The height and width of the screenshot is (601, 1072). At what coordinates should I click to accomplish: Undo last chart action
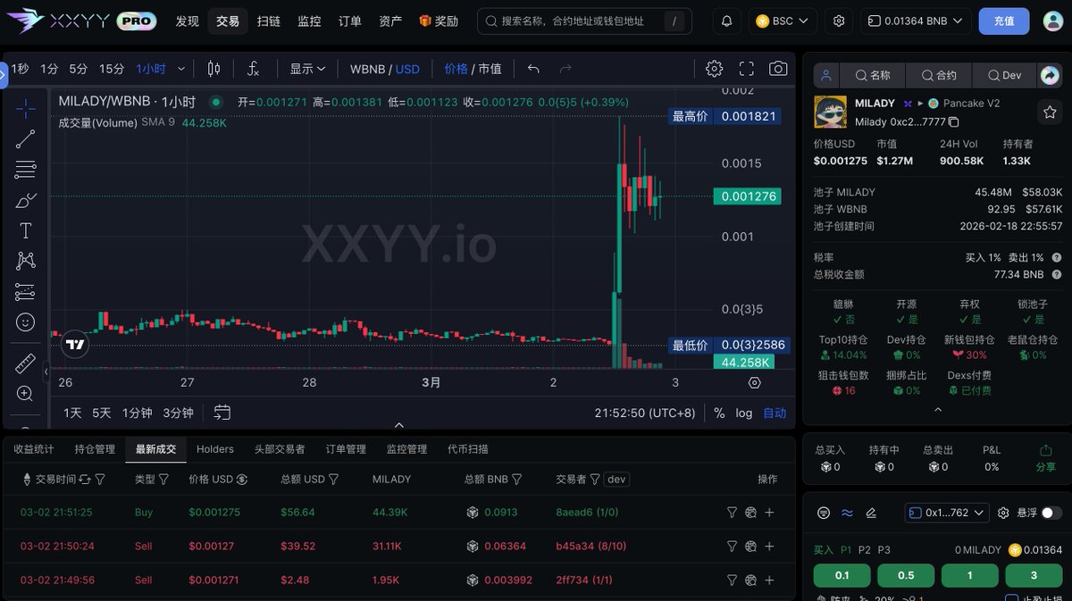tap(533, 69)
